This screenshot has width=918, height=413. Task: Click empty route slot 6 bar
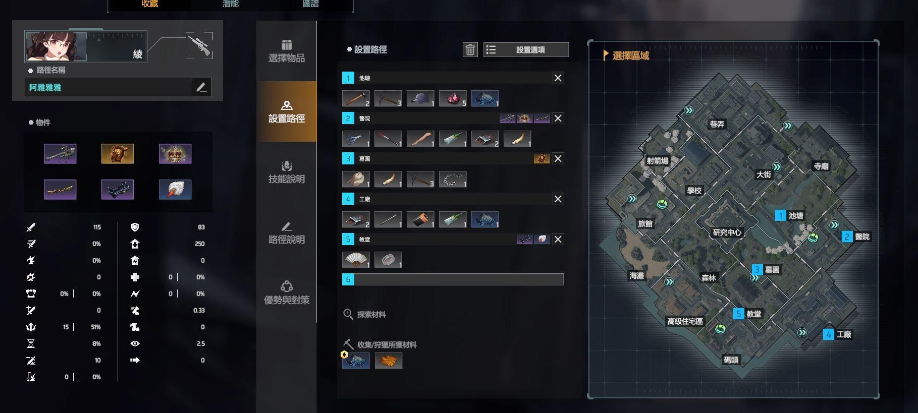click(453, 279)
